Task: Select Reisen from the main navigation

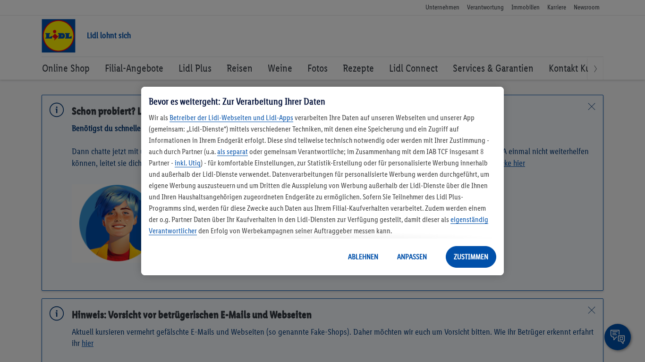Action: 239,69
